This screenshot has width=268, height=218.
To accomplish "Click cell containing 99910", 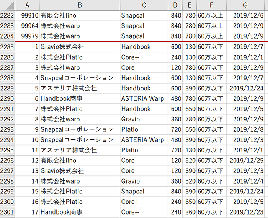I will [27, 16].
